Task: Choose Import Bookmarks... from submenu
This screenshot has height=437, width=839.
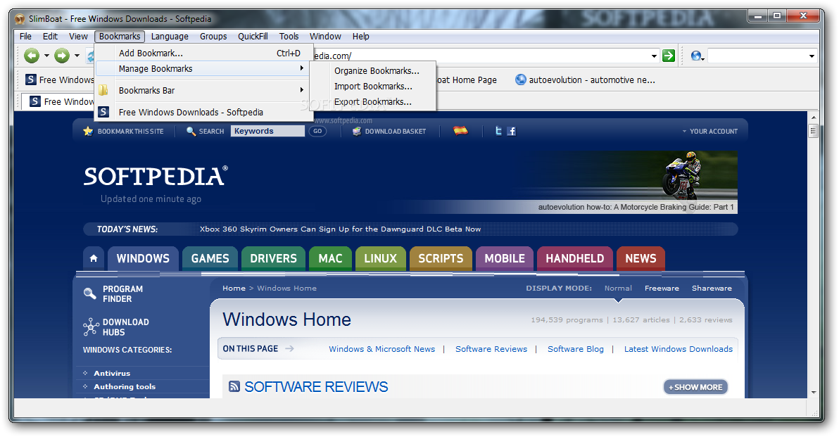Action: point(373,86)
